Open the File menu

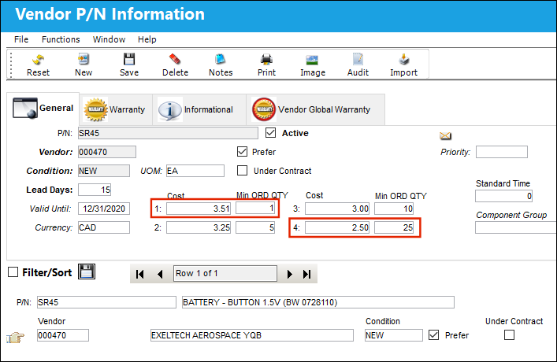21,39
